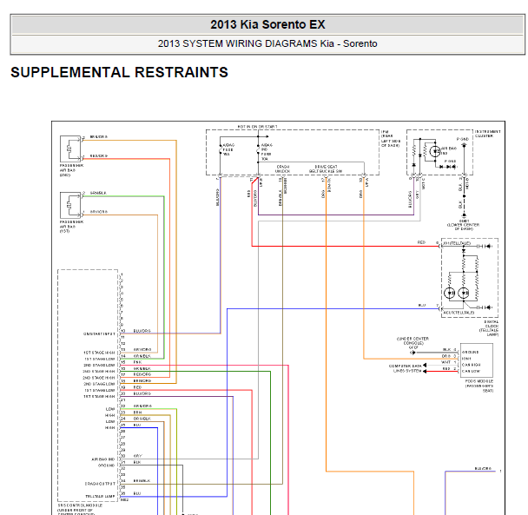Click the '(UNDER CENTER CONSOLE)' ground label
Viewport: 528px width, 515px height.
(x=412, y=343)
